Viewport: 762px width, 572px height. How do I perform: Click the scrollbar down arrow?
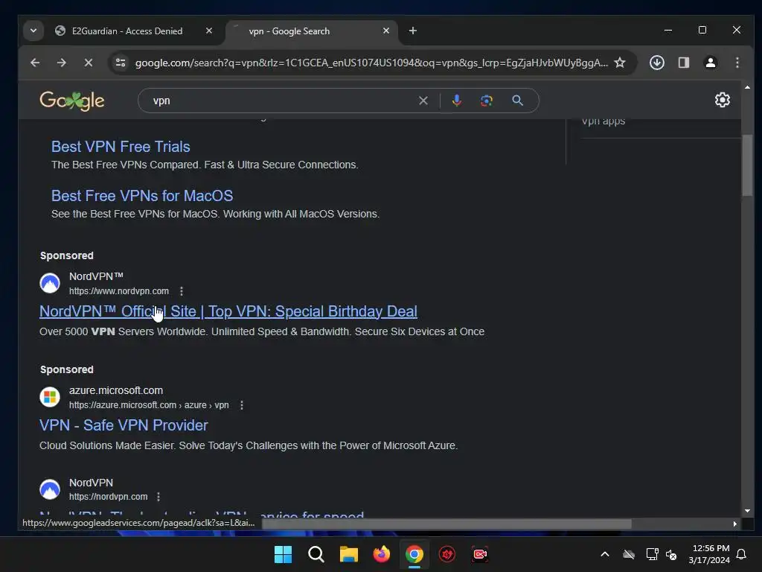pyautogui.click(x=747, y=511)
